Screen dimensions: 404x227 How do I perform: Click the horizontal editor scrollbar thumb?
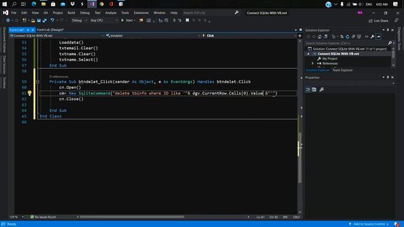coord(132,217)
